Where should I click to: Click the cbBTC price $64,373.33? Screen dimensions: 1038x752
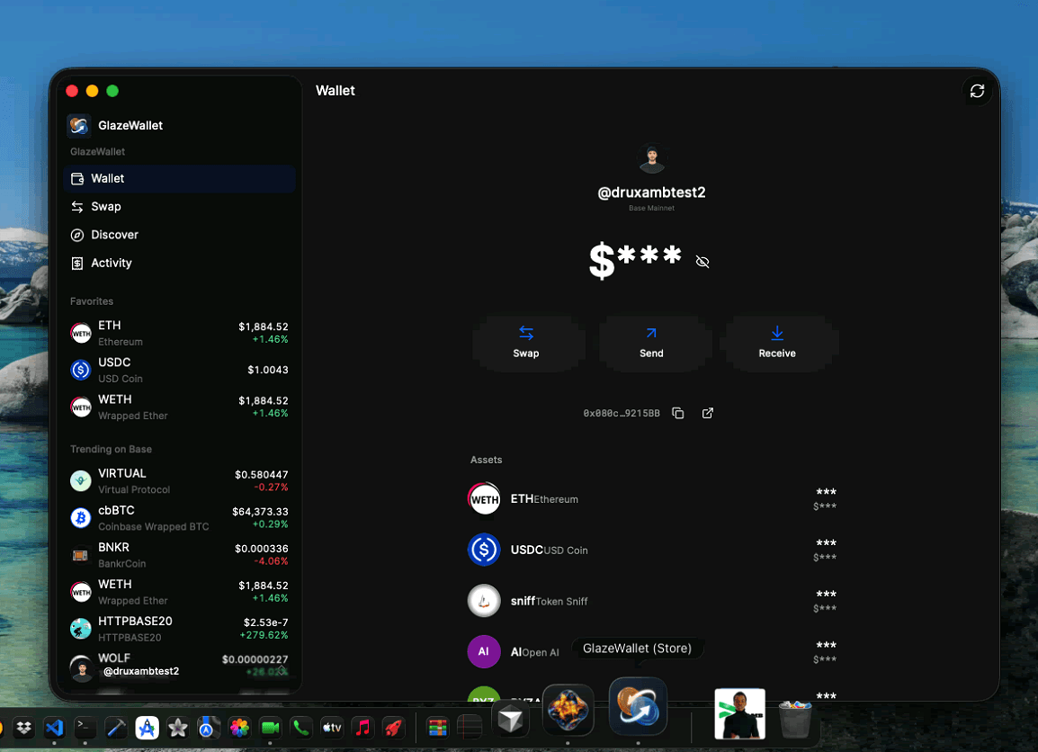(260, 512)
